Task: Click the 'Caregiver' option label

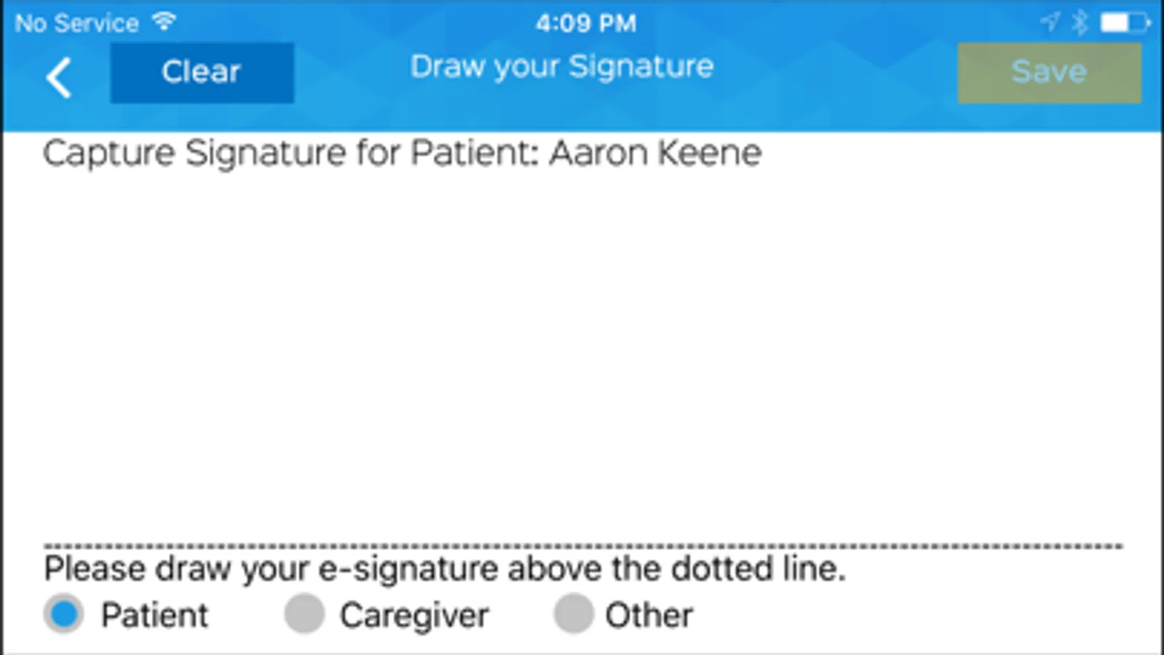Action: (414, 616)
